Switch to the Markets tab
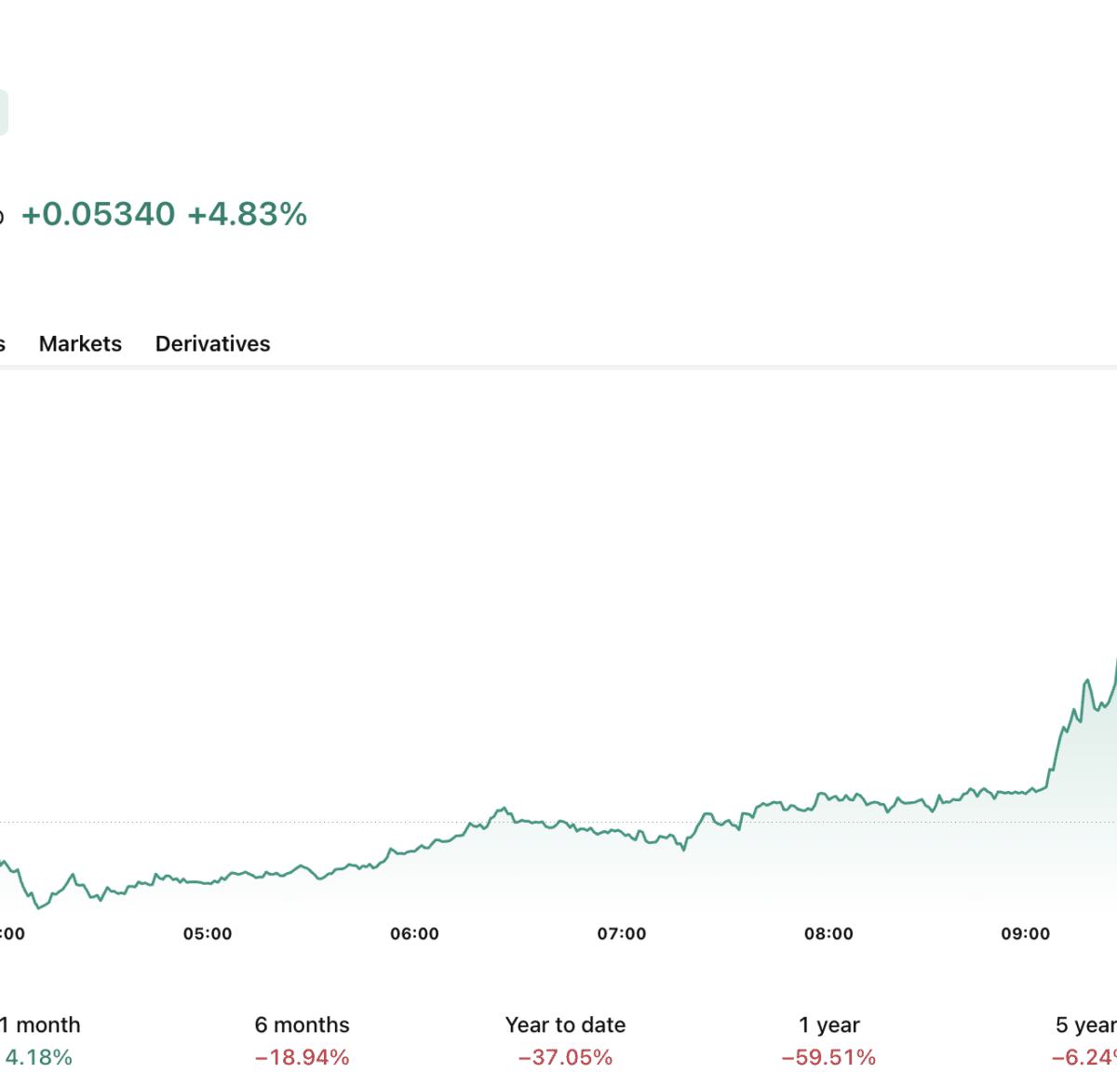 point(80,343)
